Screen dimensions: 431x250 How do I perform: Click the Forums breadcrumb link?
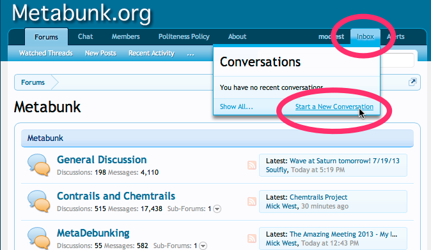pyautogui.click(x=33, y=82)
